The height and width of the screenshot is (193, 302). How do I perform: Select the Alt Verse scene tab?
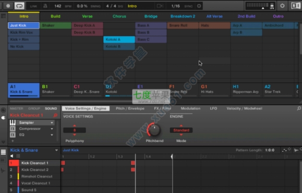tap(214, 16)
